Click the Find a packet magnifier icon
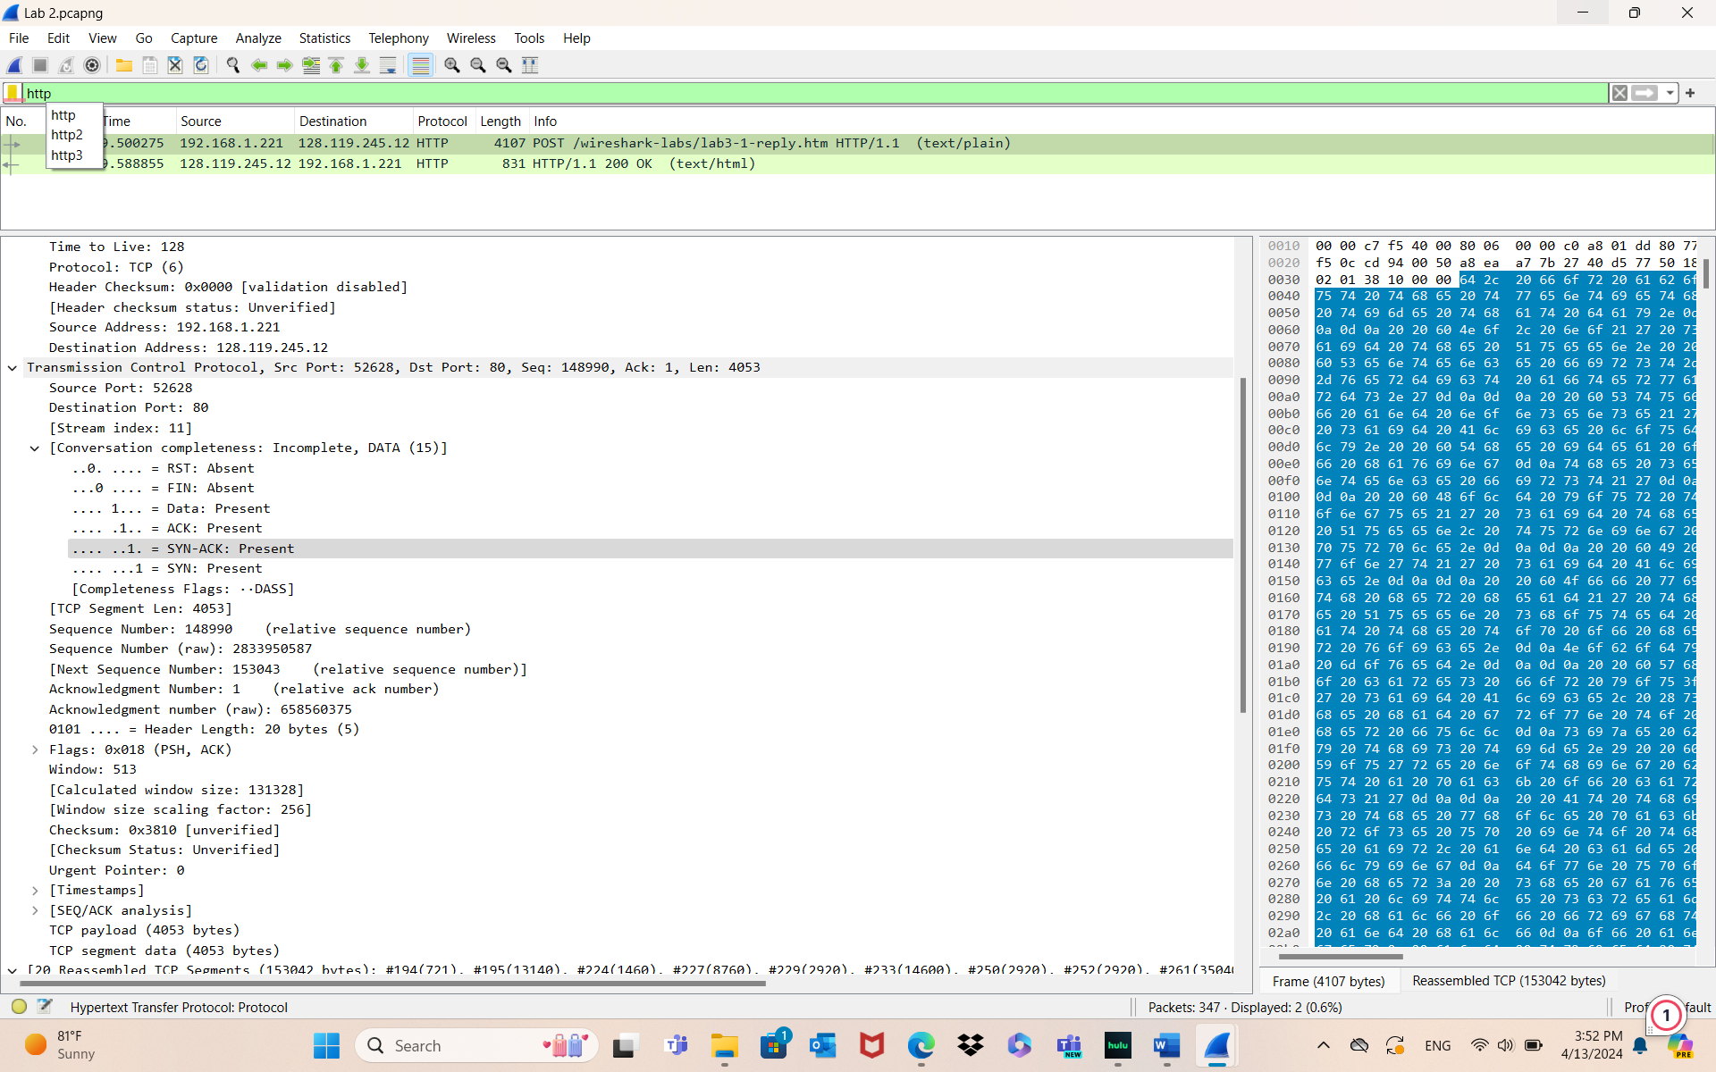This screenshot has width=1716, height=1072. [233, 65]
